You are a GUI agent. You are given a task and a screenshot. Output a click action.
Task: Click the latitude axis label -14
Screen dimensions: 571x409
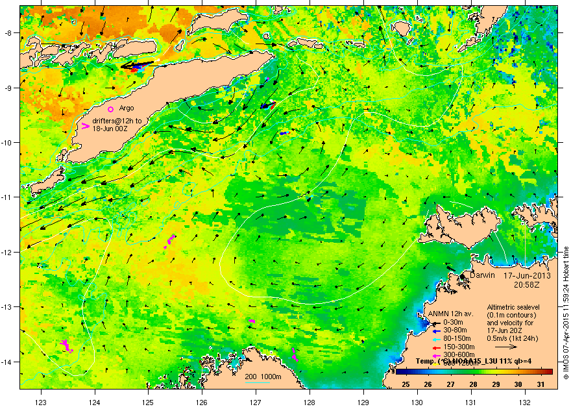pyautogui.click(x=7, y=362)
